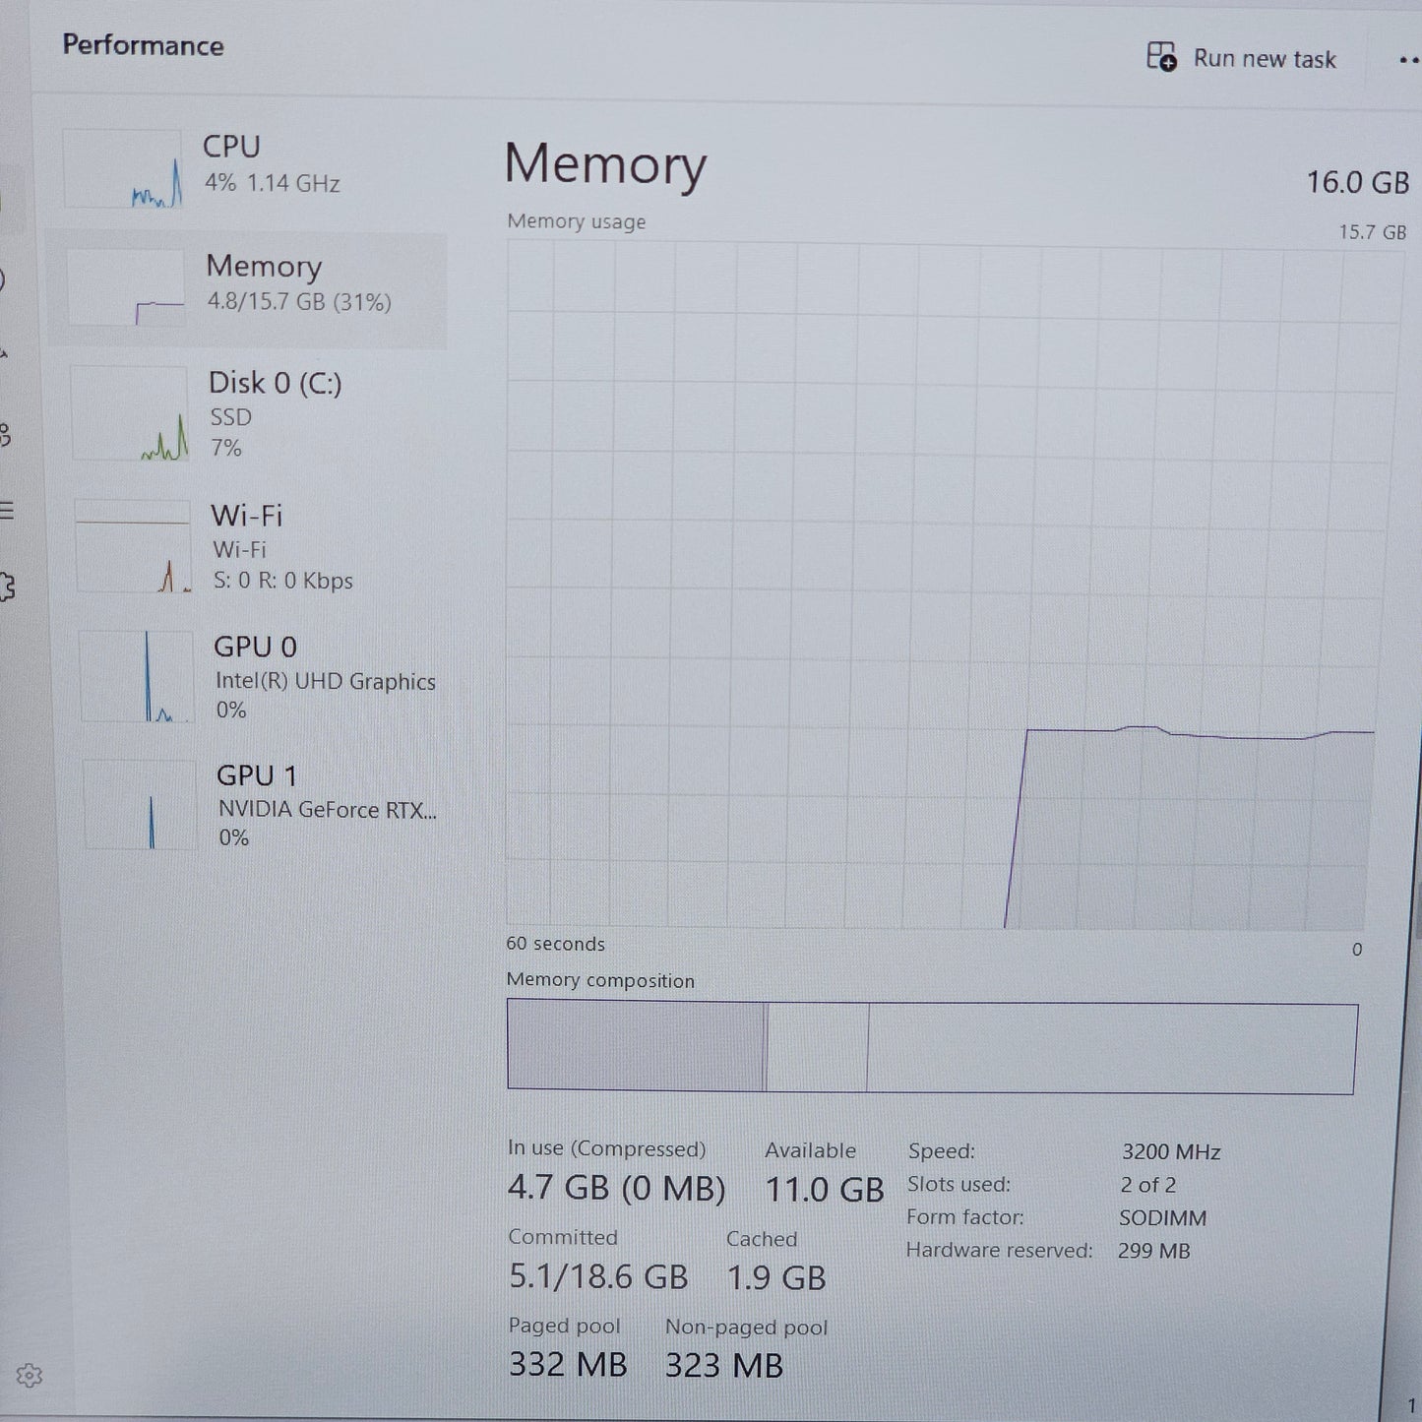The image size is (1422, 1422).
Task: Click the Memory usage graph label
Action: (577, 221)
